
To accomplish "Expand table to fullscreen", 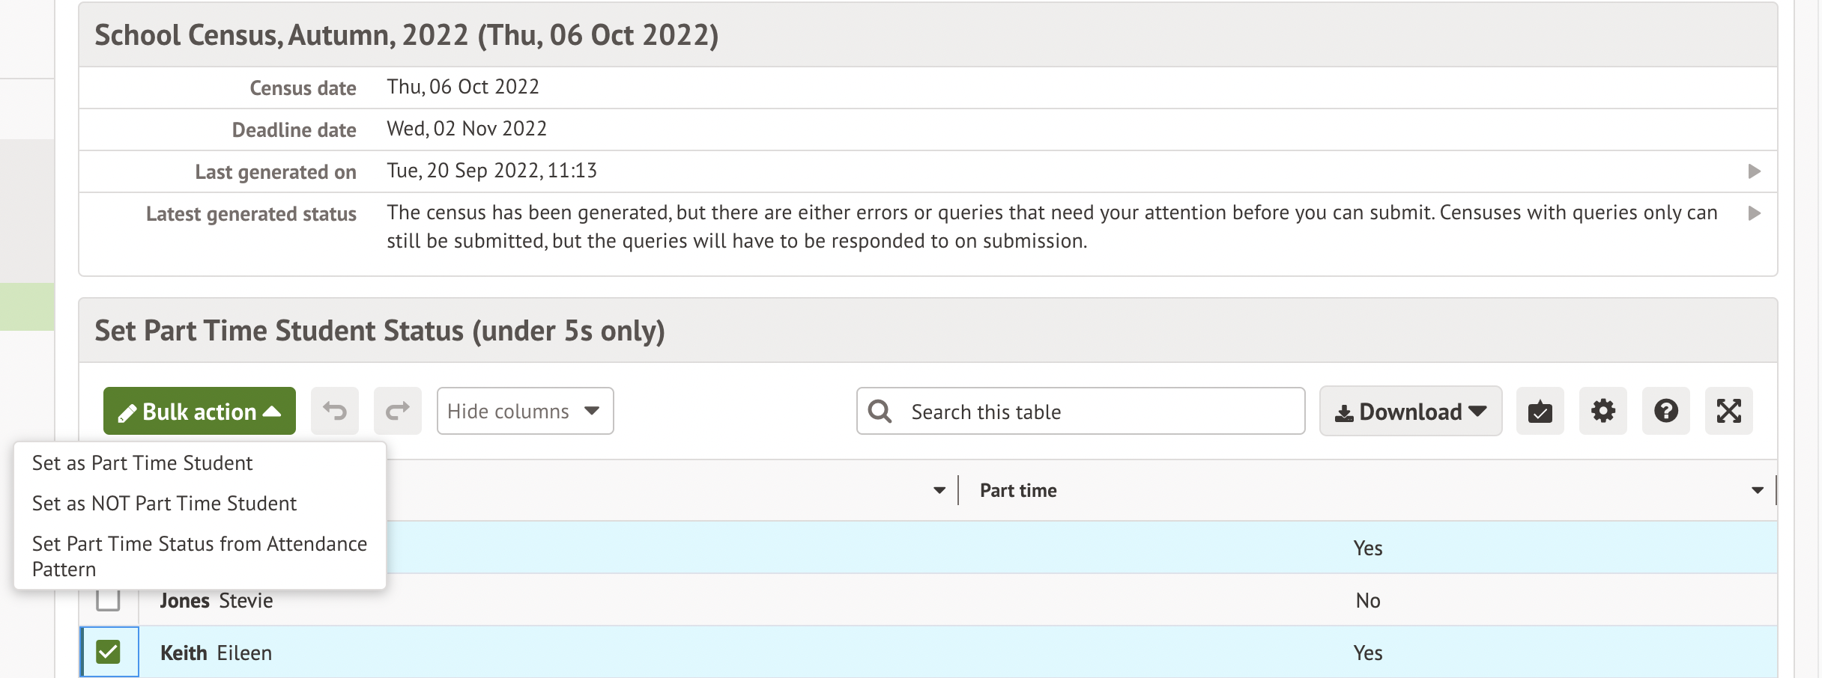I will coord(1728,411).
